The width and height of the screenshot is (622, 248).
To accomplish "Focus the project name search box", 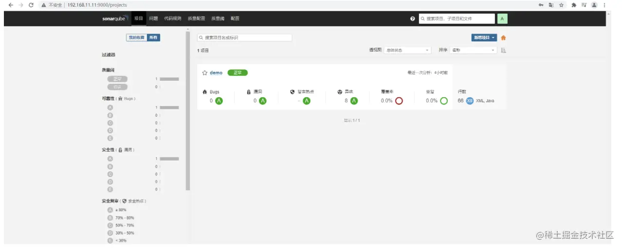I will point(244,37).
